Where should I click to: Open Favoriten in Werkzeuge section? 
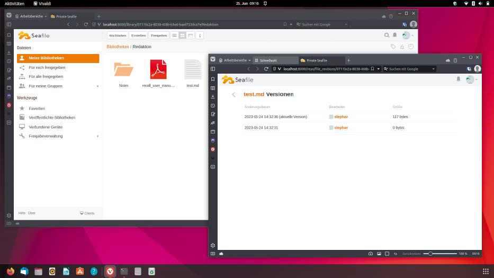[x=37, y=109]
